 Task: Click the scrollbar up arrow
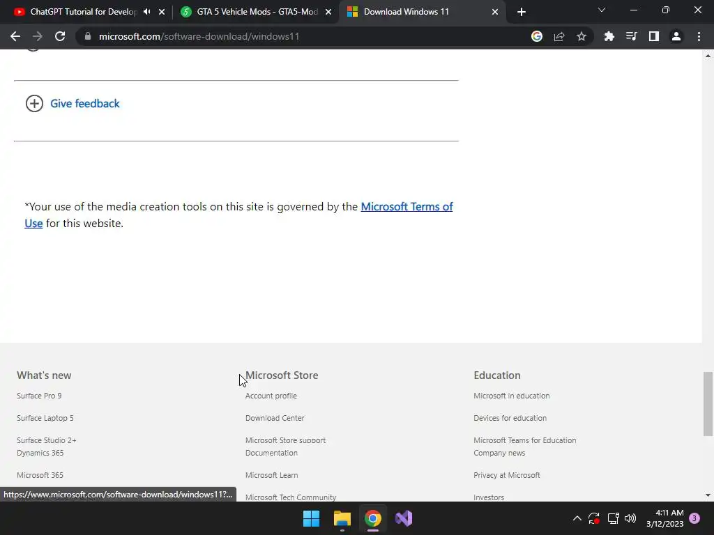(708, 56)
